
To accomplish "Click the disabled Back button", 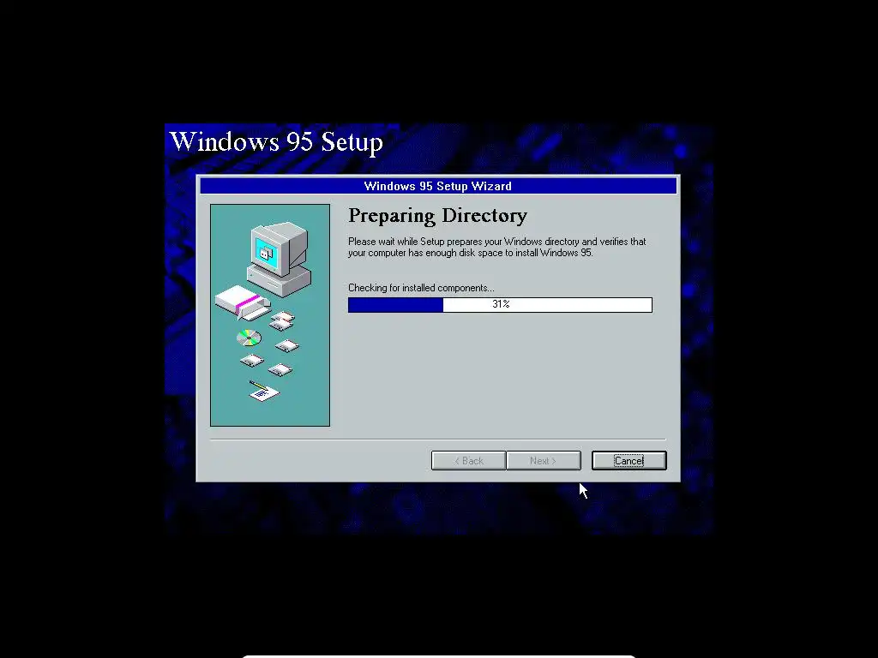I will pyautogui.click(x=469, y=460).
